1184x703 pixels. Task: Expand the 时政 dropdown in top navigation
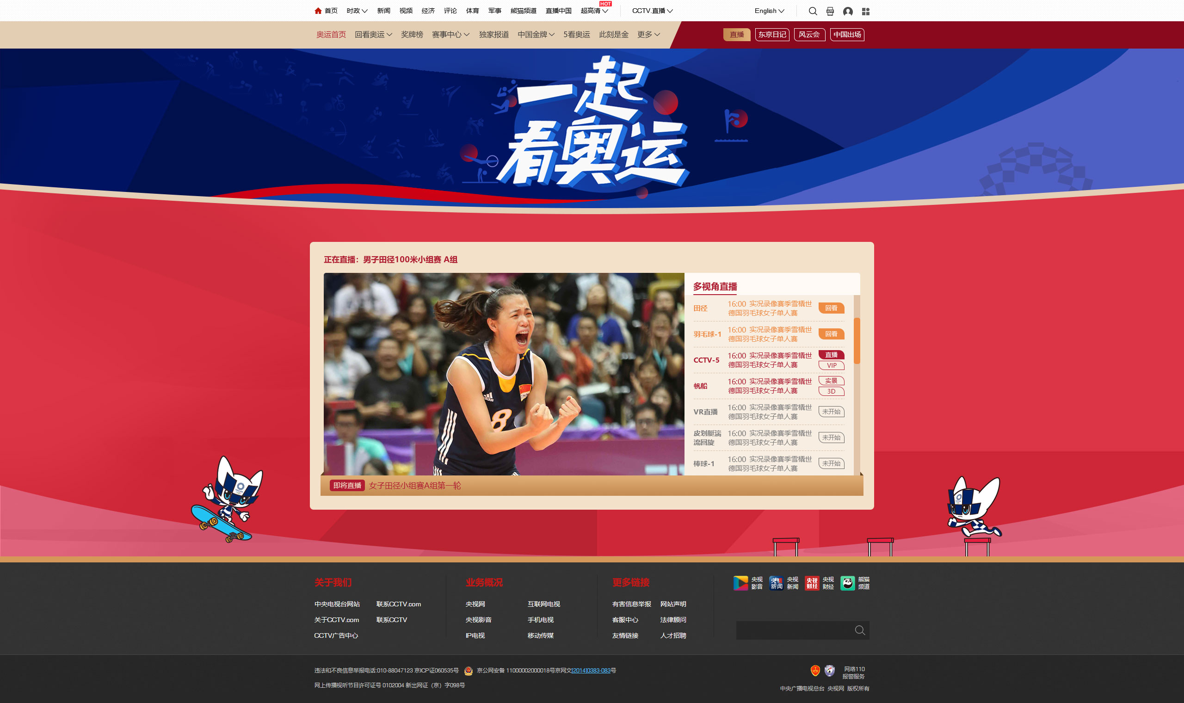[x=357, y=11]
